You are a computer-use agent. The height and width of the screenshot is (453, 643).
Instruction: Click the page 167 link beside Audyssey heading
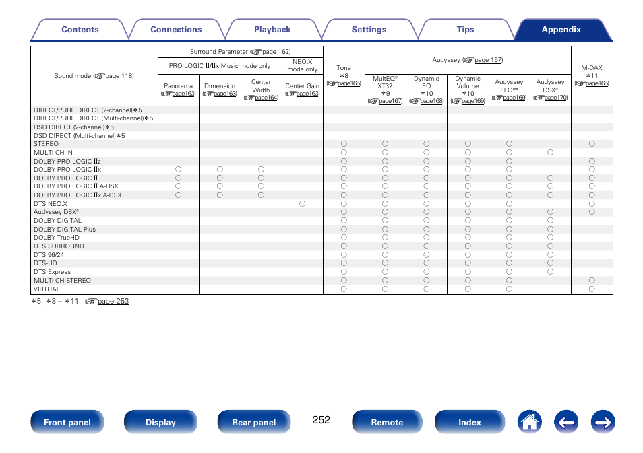[x=488, y=60]
